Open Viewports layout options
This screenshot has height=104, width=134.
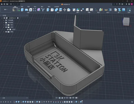76,98
